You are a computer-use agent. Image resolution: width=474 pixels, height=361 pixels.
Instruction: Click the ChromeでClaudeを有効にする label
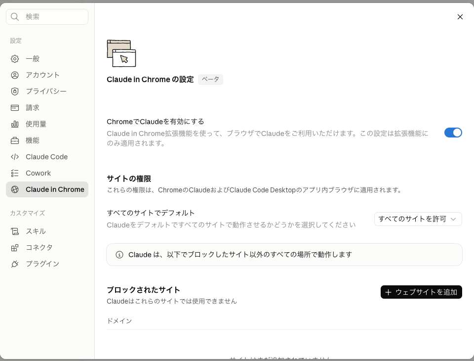tap(156, 122)
